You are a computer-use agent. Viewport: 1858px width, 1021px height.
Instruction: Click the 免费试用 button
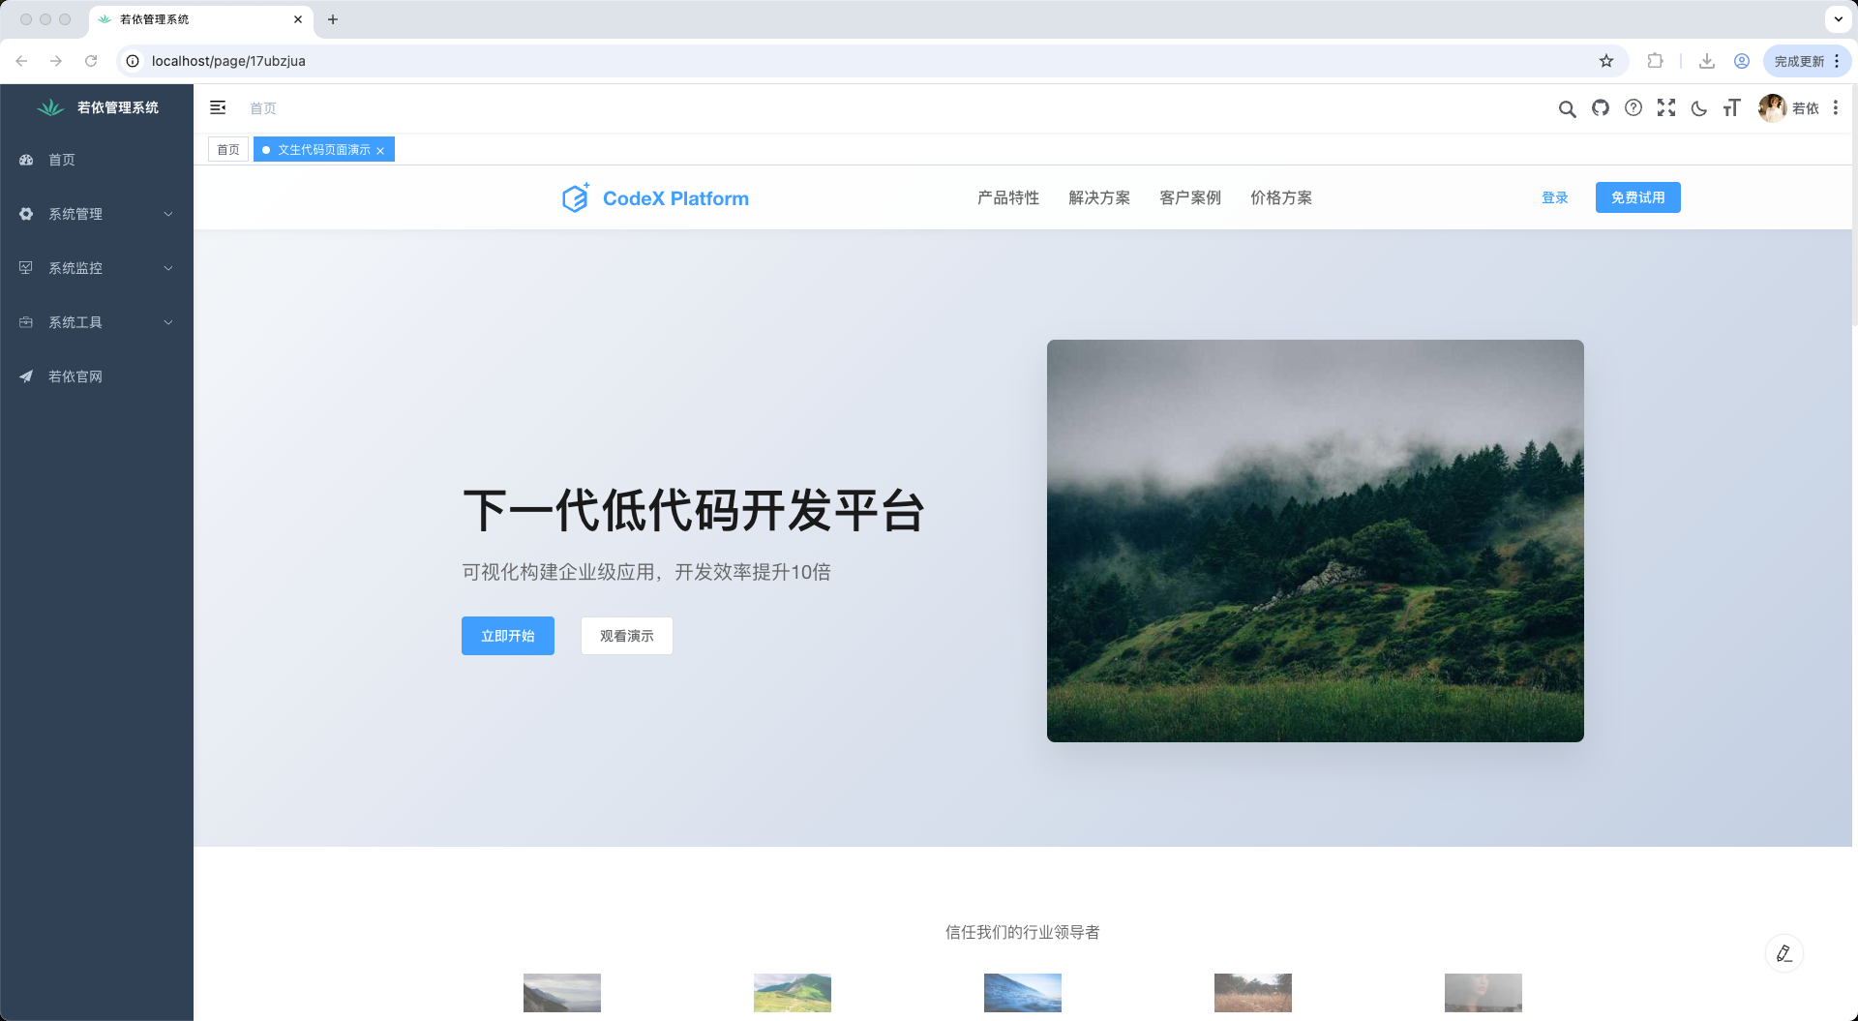point(1637,197)
